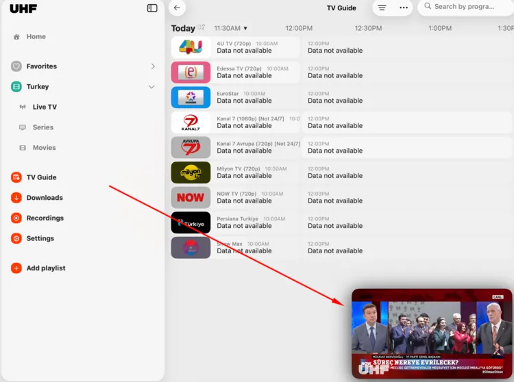Click the picture-in-picture video preview
The height and width of the screenshot is (382, 514).
(432, 334)
